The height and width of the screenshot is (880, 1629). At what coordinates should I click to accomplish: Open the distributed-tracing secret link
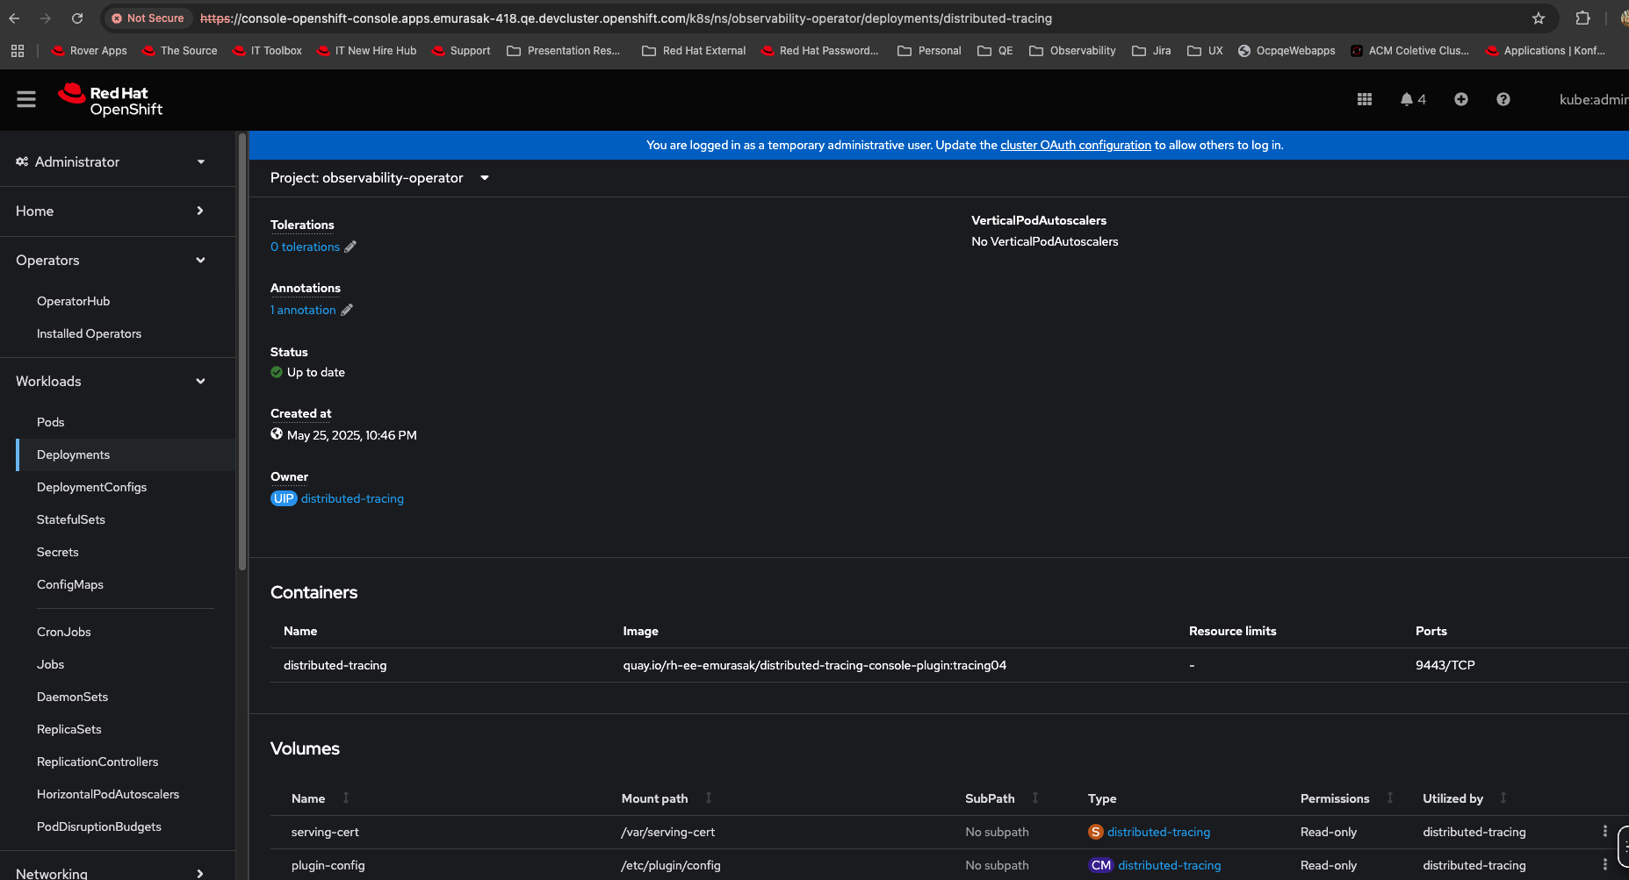[1158, 833]
